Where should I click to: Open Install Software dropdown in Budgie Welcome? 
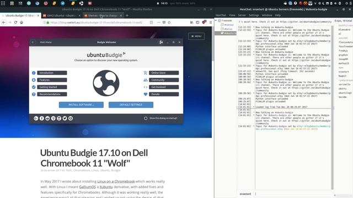tap(81, 105)
